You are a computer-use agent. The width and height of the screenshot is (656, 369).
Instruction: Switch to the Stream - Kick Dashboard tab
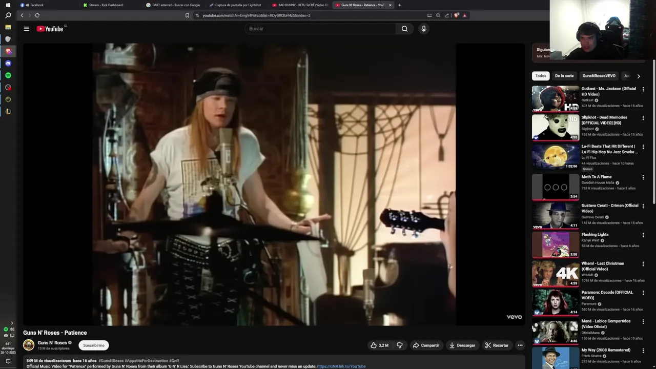coord(110,5)
